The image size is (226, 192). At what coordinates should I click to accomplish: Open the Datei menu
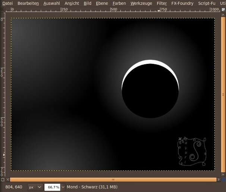coord(7,3)
